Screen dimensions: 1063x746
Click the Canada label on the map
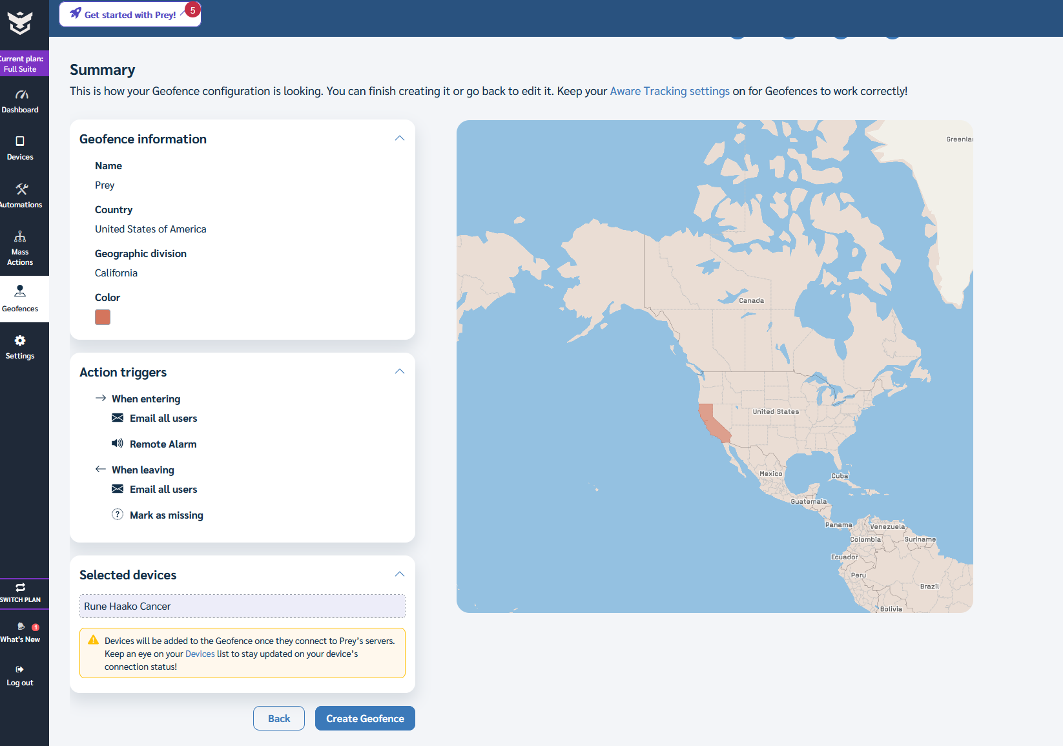pyautogui.click(x=751, y=300)
